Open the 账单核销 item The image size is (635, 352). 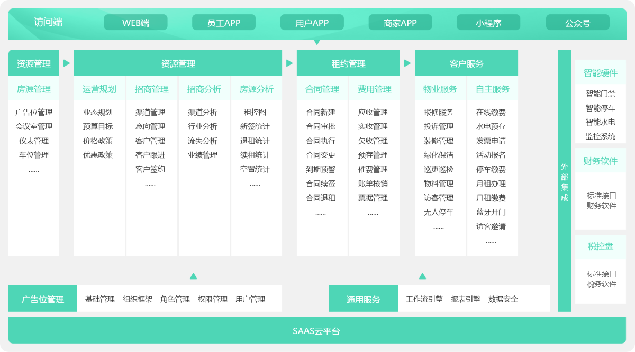coord(373,183)
